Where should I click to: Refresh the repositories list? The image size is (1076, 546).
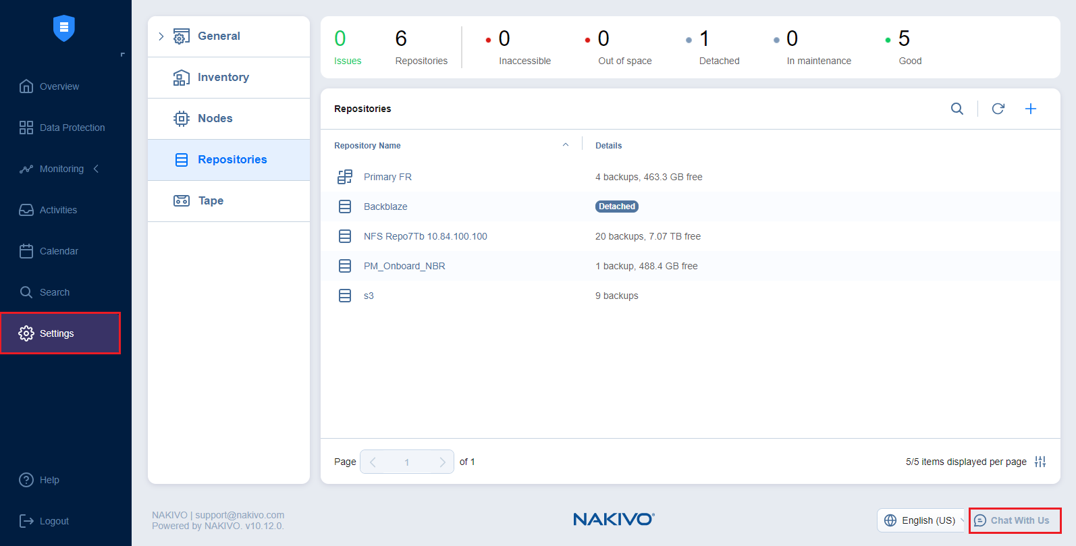tap(998, 109)
